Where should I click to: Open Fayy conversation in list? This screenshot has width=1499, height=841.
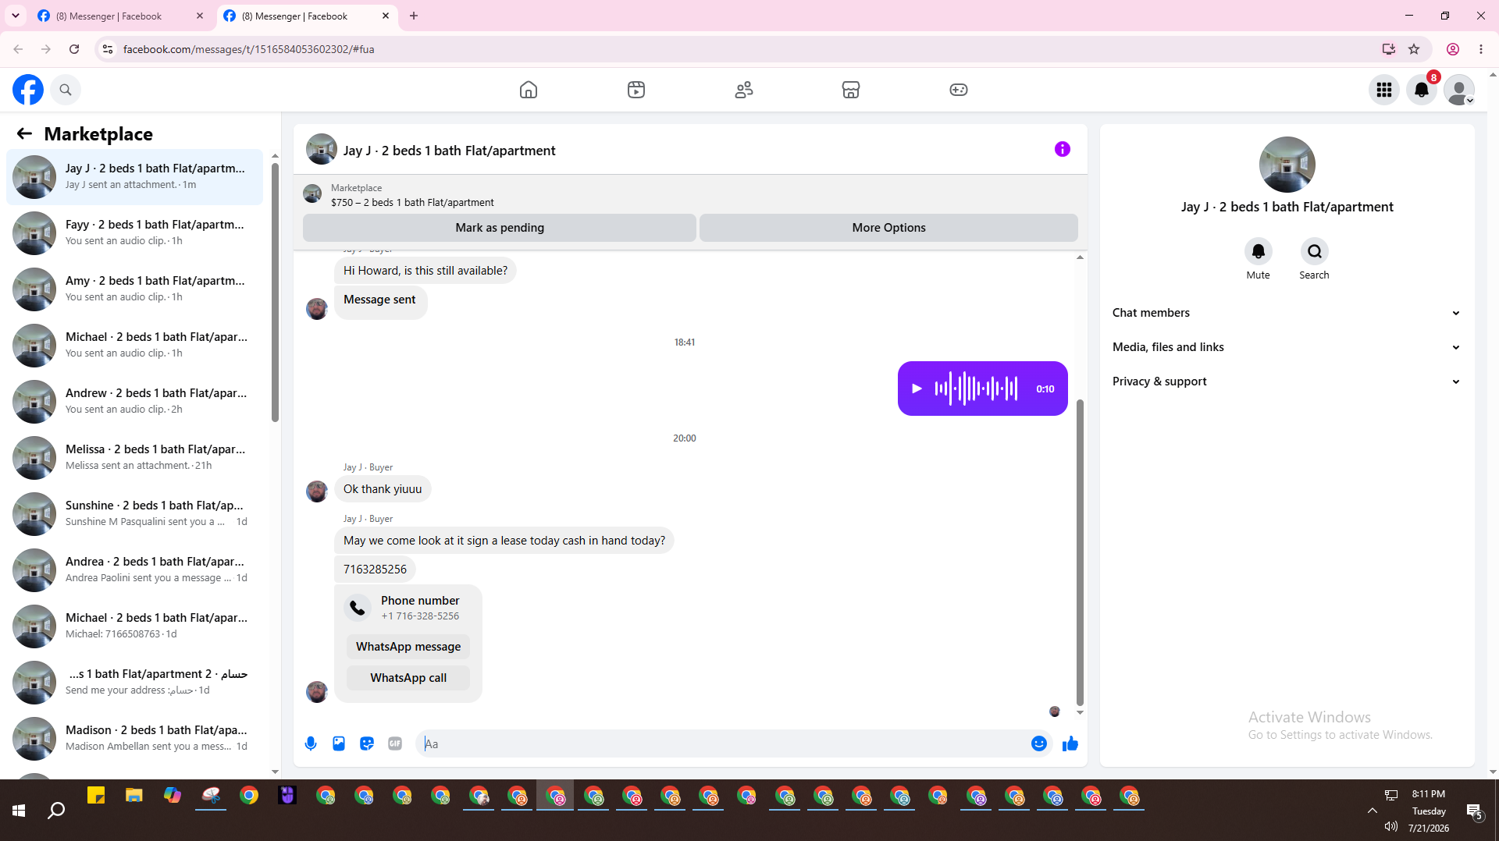[x=135, y=233]
